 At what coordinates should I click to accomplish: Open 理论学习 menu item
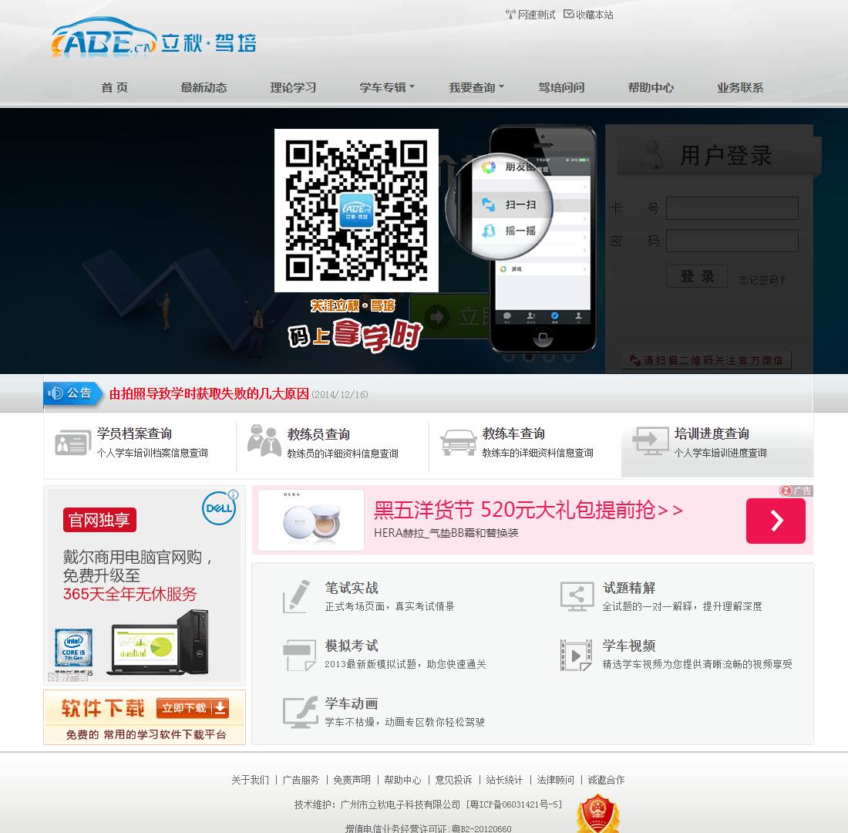293,88
